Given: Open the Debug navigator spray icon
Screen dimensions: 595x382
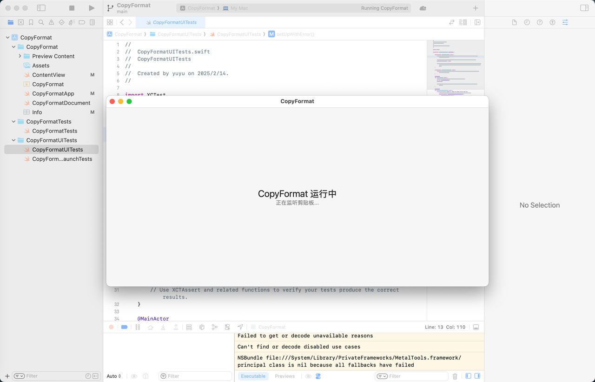Looking at the screenshot, I should pos(72,22).
